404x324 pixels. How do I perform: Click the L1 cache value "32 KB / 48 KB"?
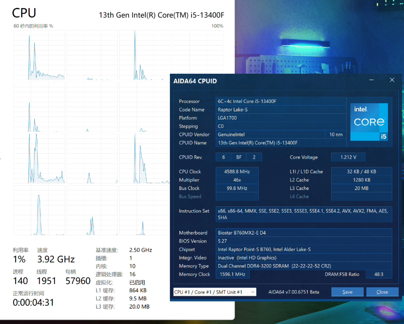(x=361, y=172)
